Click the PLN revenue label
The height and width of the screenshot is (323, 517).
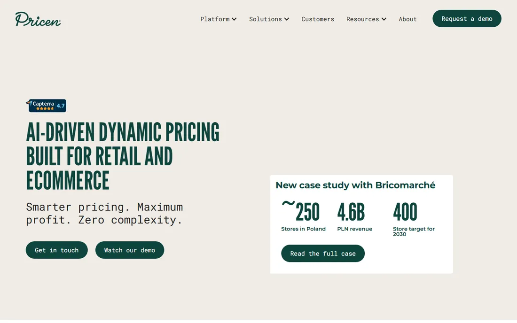point(355,229)
